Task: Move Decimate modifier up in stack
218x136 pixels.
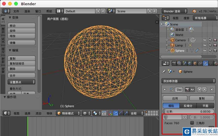Action: pyautogui.click(x=199, y=90)
